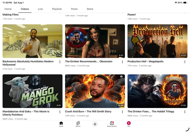Tap the 6:01 duration badge
The height and width of the screenshot is (132, 190).
[59, 105]
